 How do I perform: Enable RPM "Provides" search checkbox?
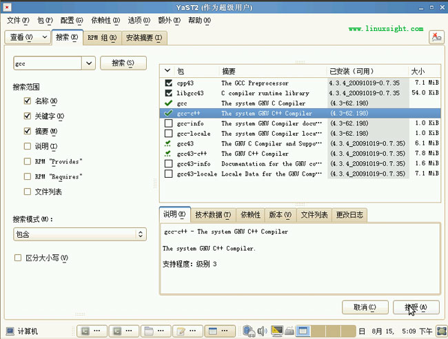pyautogui.click(x=28, y=161)
